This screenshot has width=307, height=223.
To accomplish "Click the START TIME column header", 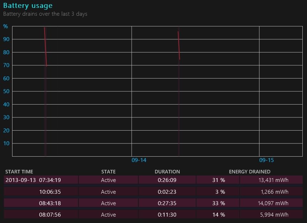I will (19, 172).
